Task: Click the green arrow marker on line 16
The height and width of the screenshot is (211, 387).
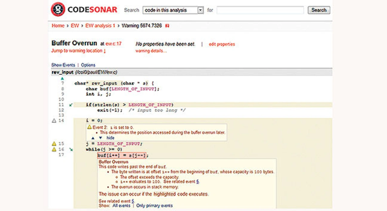Action: coord(71,149)
